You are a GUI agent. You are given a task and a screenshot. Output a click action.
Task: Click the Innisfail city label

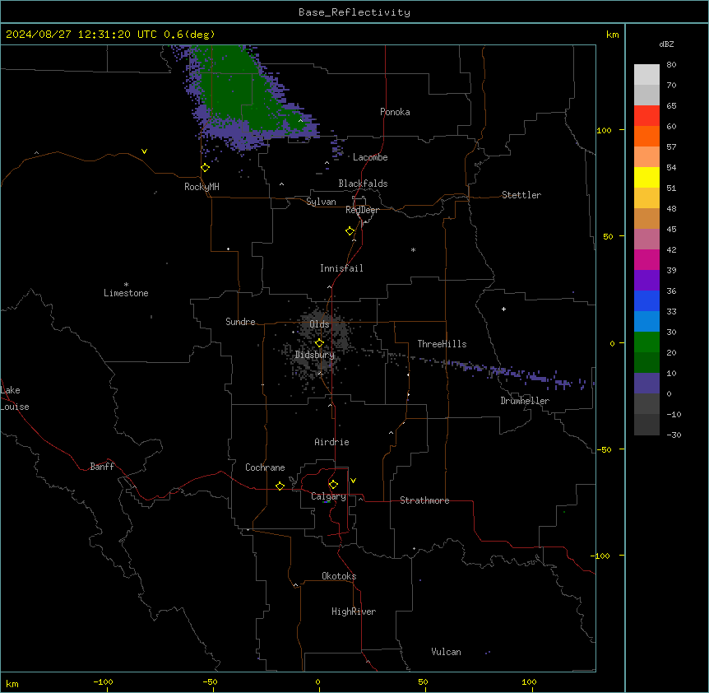(x=341, y=268)
